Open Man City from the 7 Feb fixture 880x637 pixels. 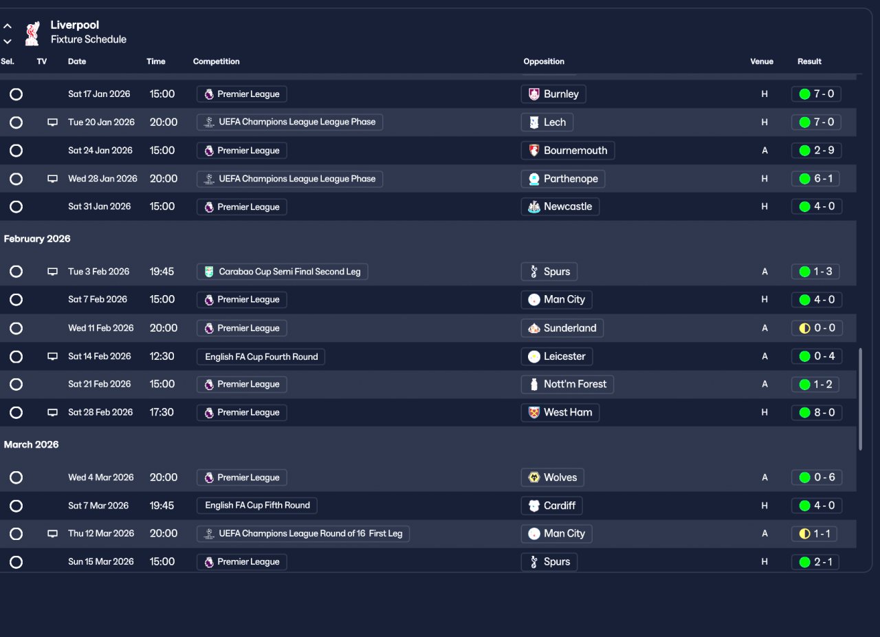(x=556, y=300)
